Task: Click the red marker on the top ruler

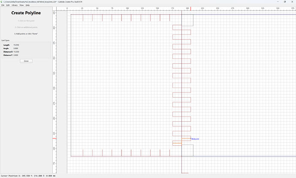Action: [190, 9]
